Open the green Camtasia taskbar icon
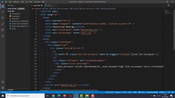The image size is (175, 98). [x=81, y=96]
